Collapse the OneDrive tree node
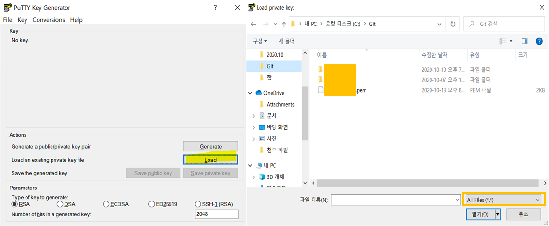Screen dimensions: 549x226 pyautogui.click(x=250, y=93)
